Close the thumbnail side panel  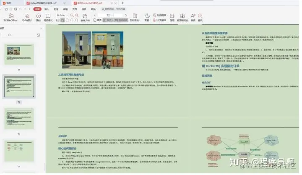(x=41, y=29)
